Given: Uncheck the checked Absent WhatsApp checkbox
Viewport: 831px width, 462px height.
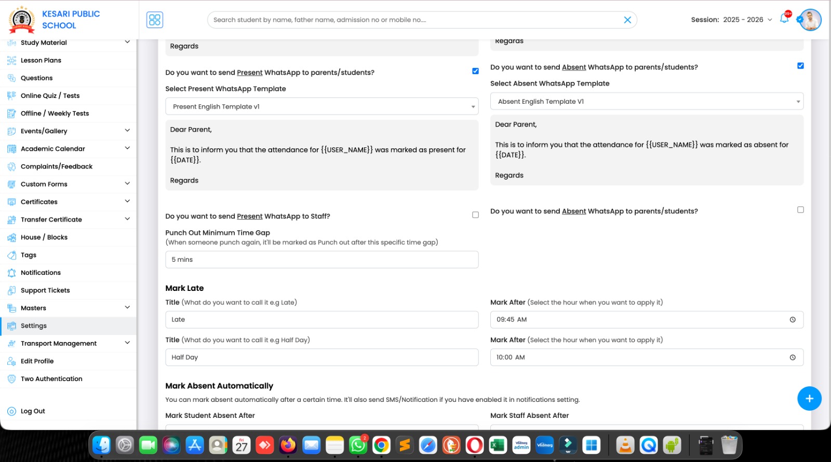Looking at the screenshot, I should pyautogui.click(x=800, y=66).
